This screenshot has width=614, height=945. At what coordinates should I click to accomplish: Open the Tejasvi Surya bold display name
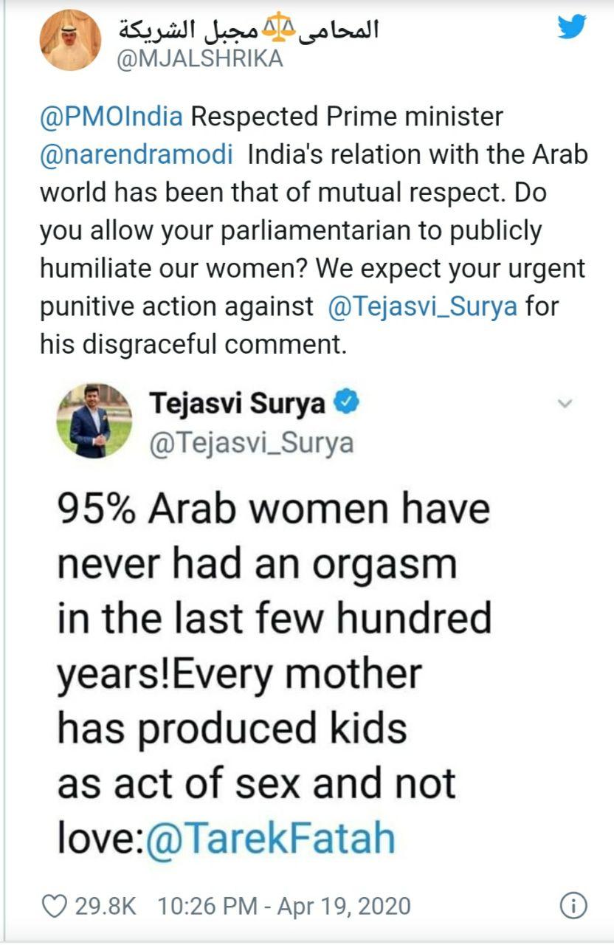237,404
